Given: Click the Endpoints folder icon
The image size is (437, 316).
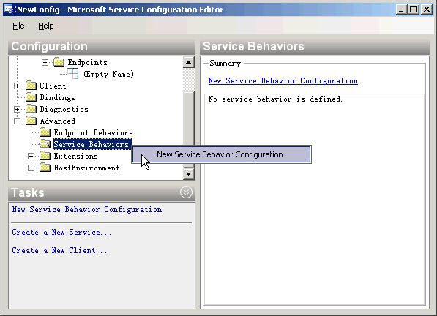Looking at the screenshot, I should [x=59, y=62].
